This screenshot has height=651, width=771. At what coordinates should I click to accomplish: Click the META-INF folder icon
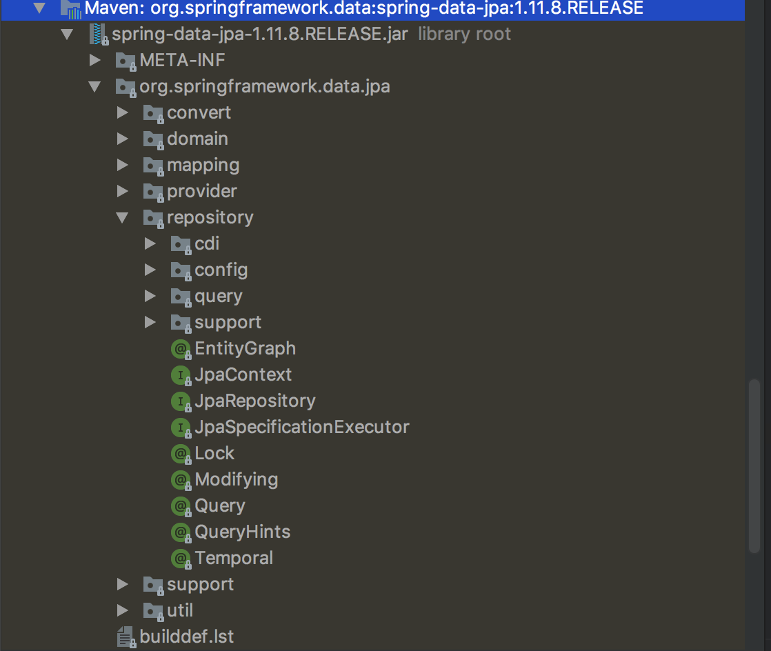click(x=126, y=61)
